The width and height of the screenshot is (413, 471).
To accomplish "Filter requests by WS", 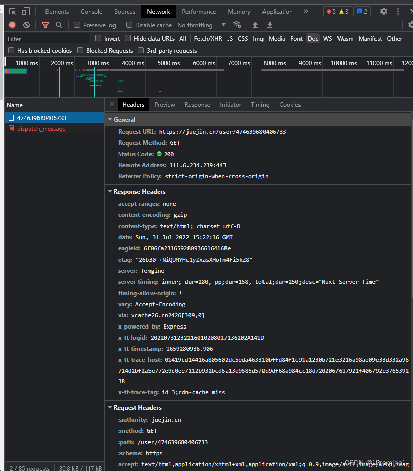I will coord(328,39).
